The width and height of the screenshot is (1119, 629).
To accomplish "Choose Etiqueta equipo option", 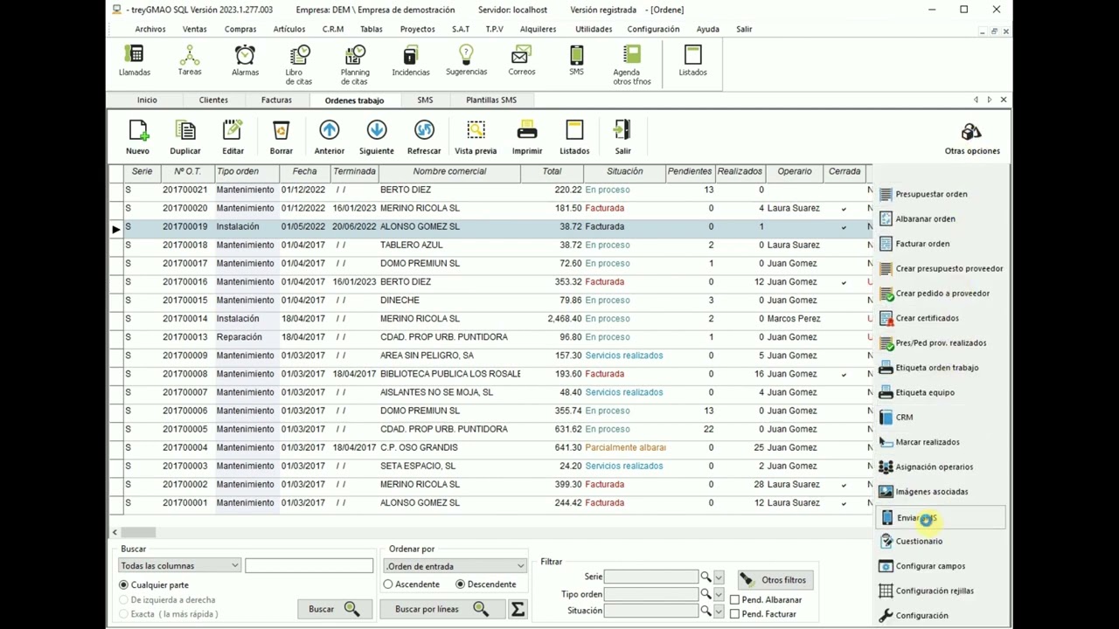I will click(x=916, y=392).
